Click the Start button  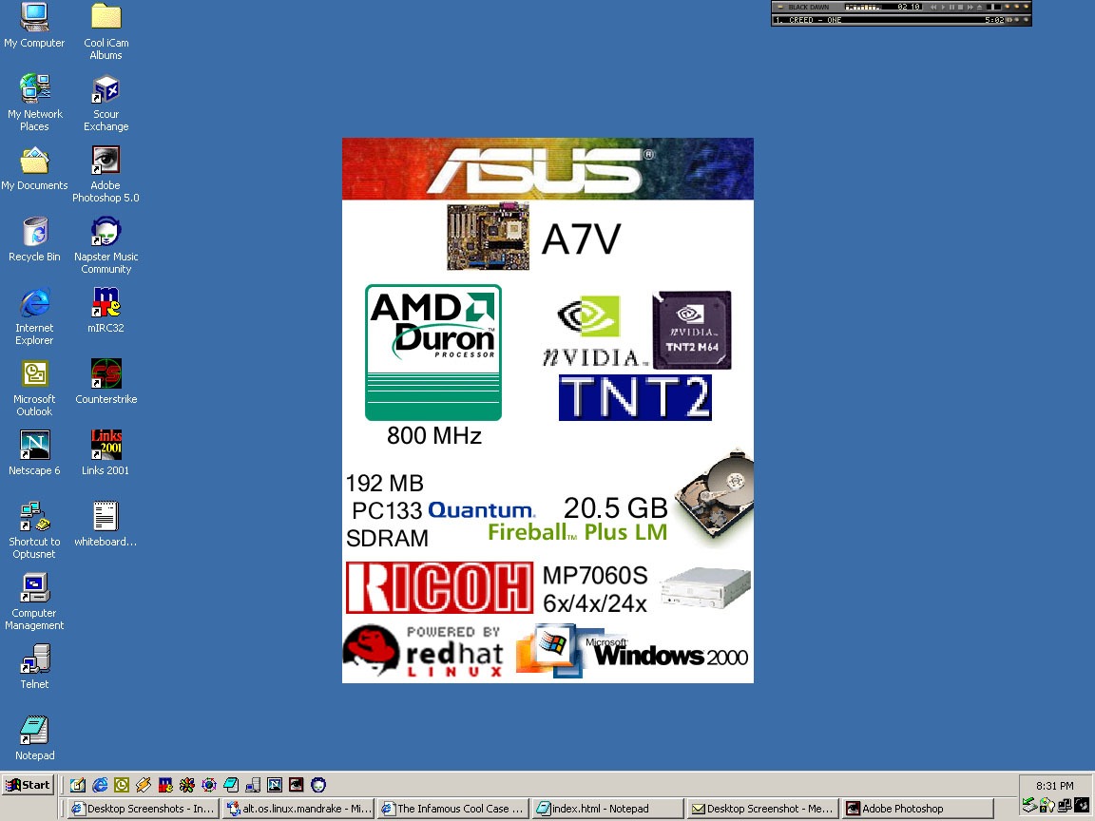click(28, 785)
